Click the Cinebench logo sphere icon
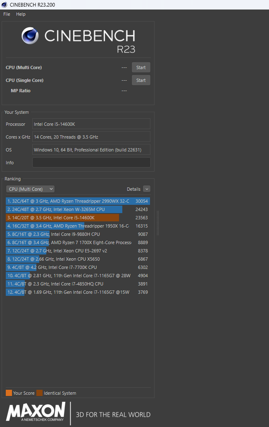The width and height of the screenshot is (269, 427). 30,36
